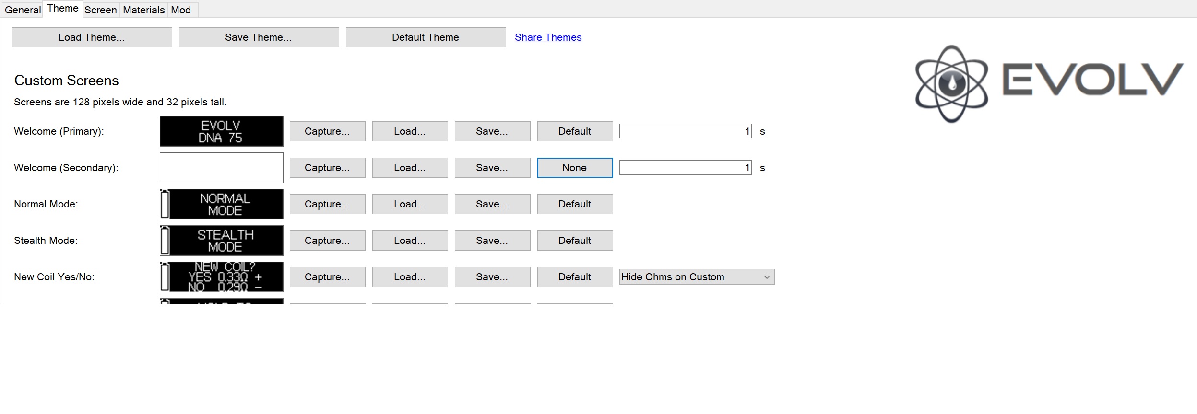
Task: Open the Share Themes link
Action: [x=548, y=37]
